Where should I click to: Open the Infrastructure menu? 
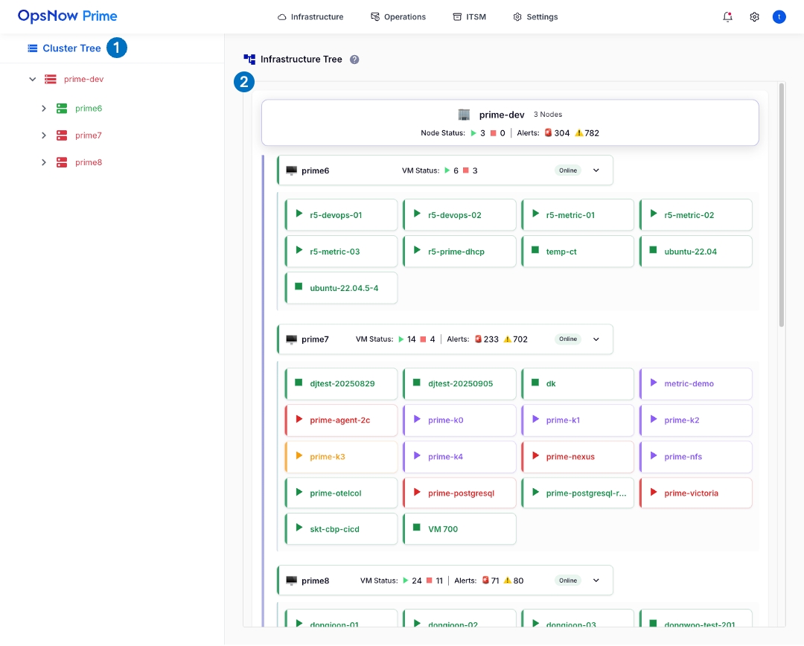tap(310, 16)
